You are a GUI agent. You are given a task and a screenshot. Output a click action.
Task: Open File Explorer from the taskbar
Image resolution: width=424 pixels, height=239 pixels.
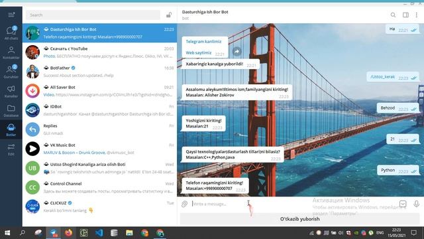[129, 233]
